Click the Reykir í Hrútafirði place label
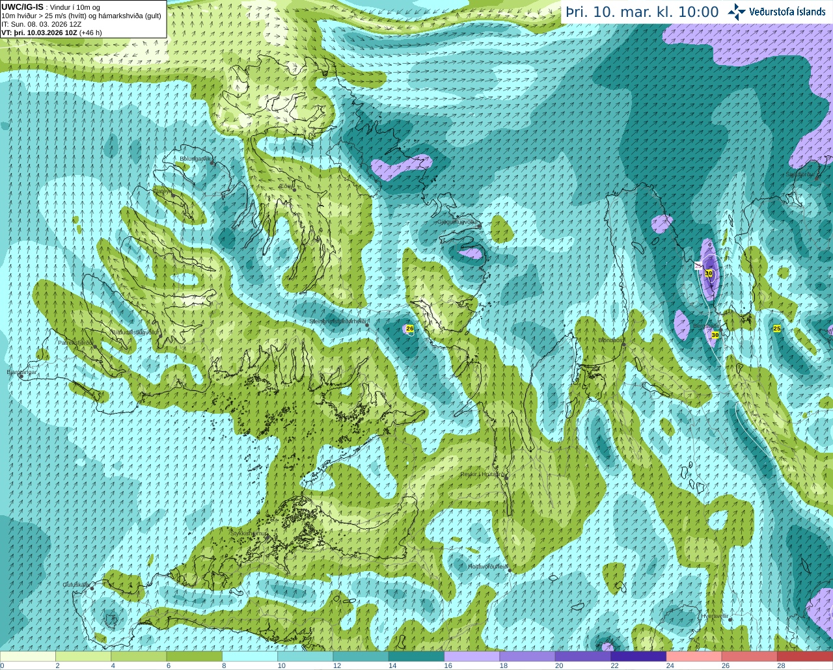The image size is (833, 670). pyautogui.click(x=483, y=474)
